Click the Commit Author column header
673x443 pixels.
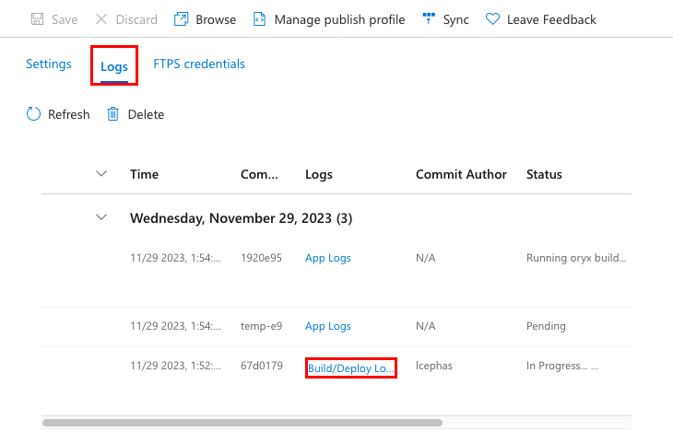pyautogui.click(x=461, y=174)
